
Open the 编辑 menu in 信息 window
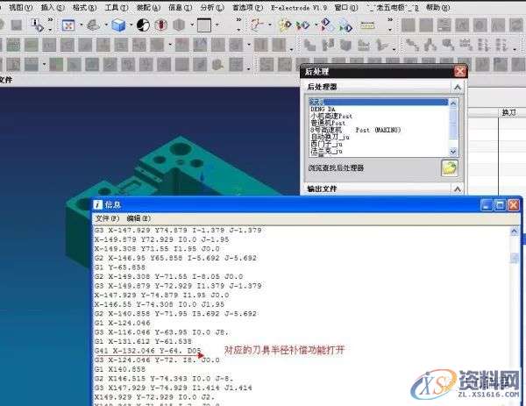(x=139, y=217)
